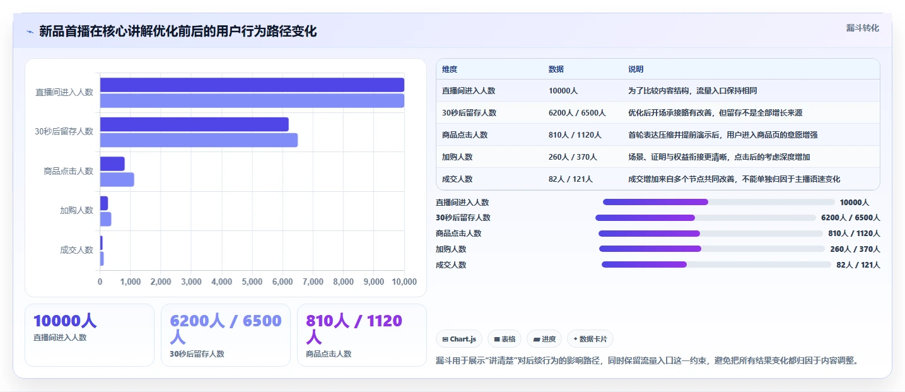Click the lighter bar for 直播间进入人数 in the chart

[252, 100]
